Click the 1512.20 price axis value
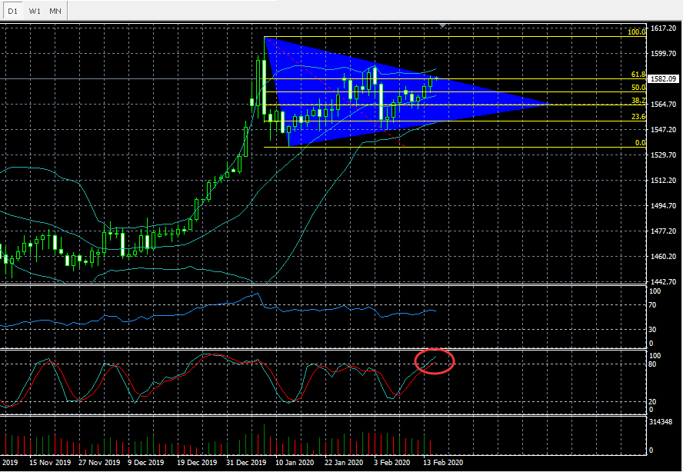 point(664,180)
